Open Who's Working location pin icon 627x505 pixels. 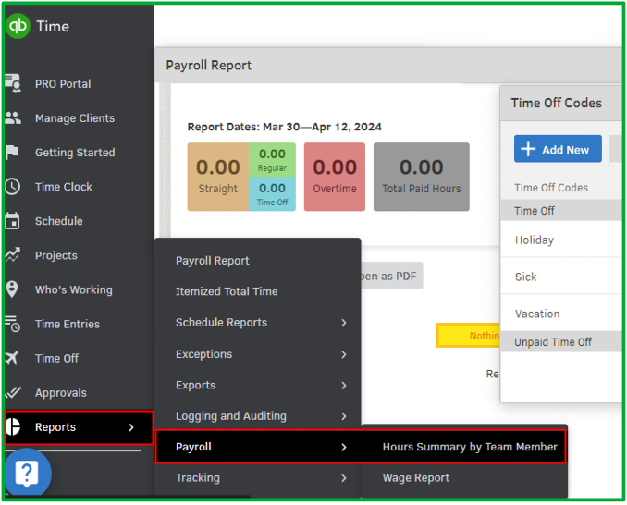coord(13,289)
